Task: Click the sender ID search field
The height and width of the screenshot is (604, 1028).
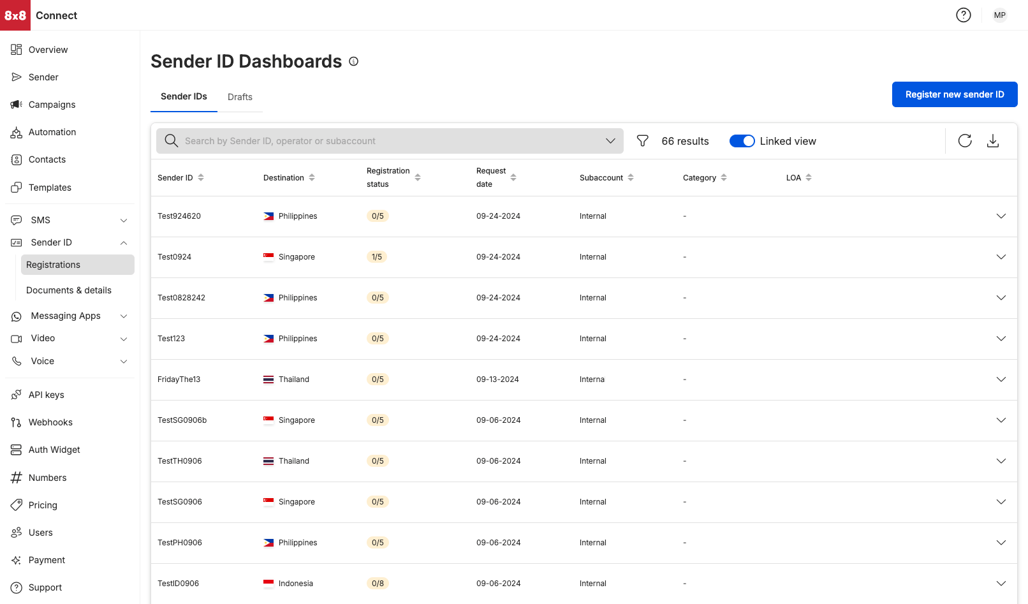Action: 389,140
